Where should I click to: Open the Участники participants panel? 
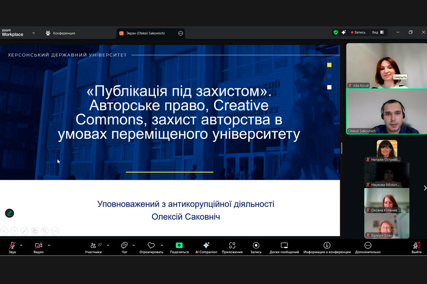(x=93, y=248)
